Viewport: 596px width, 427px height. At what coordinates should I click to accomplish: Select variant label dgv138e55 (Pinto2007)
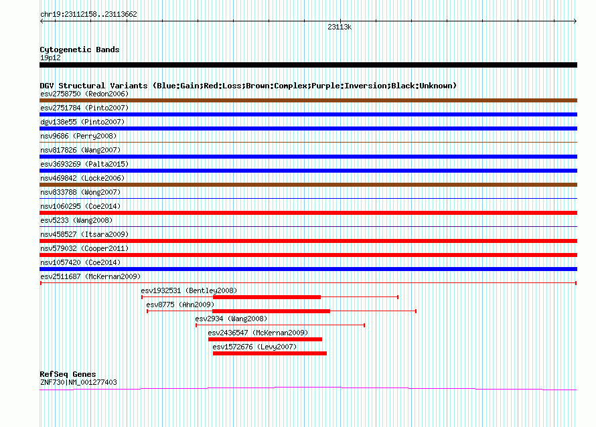click(x=82, y=122)
